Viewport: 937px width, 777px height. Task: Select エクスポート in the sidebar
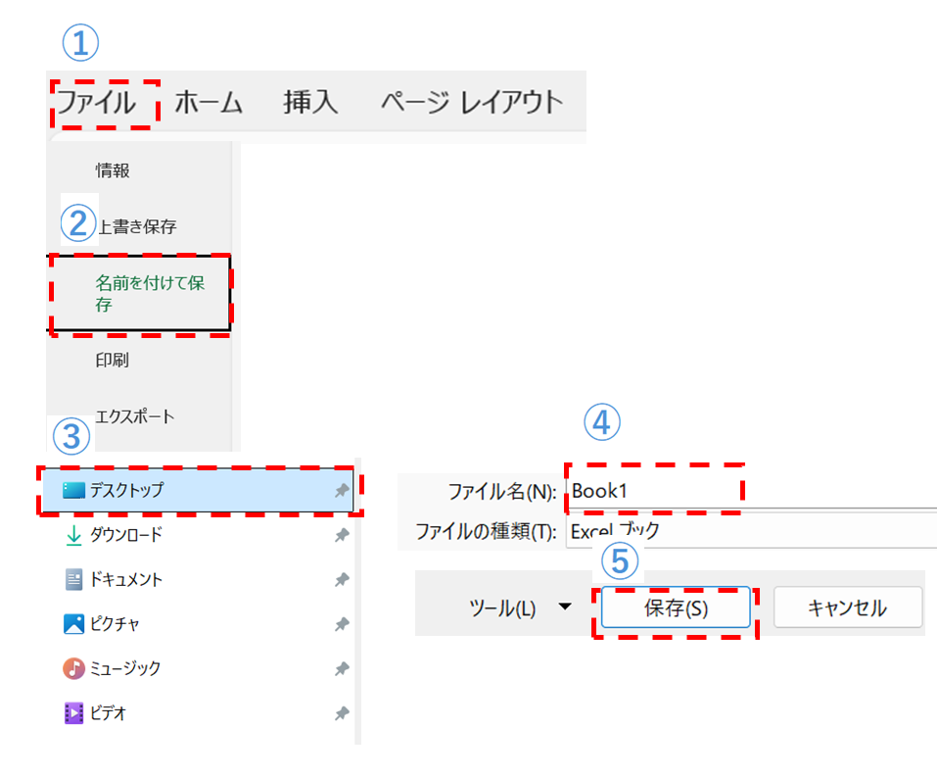pyautogui.click(x=135, y=416)
